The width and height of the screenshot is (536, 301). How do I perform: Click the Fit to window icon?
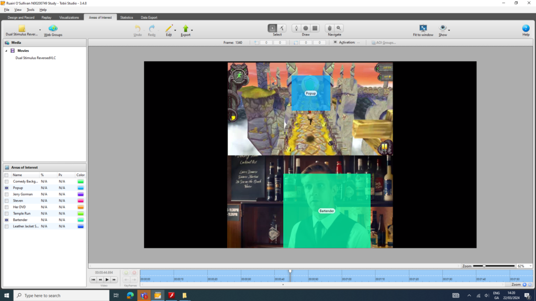coord(423,28)
